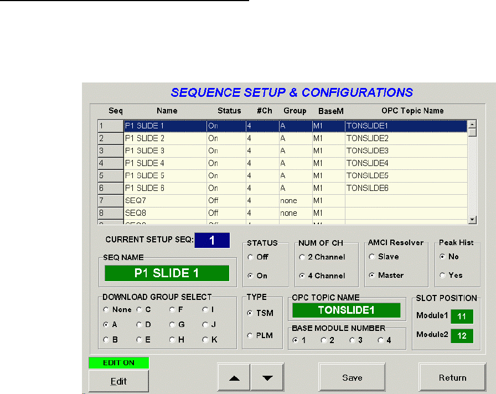
Task: Click the up arrow sequence button
Action: tap(234, 377)
